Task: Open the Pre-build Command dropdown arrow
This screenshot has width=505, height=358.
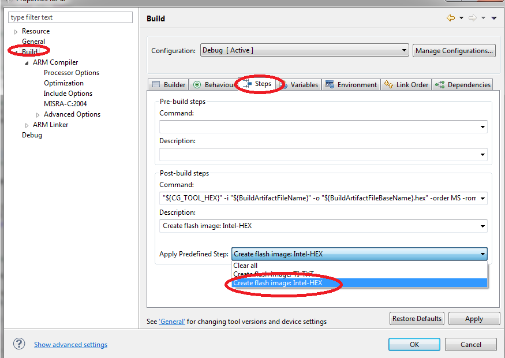Action: 482,127
